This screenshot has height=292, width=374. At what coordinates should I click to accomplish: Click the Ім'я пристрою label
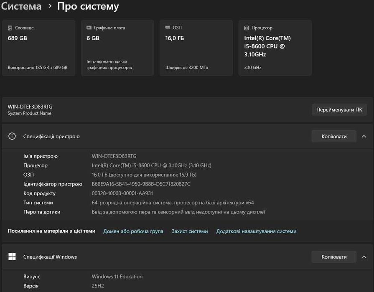tap(41, 156)
